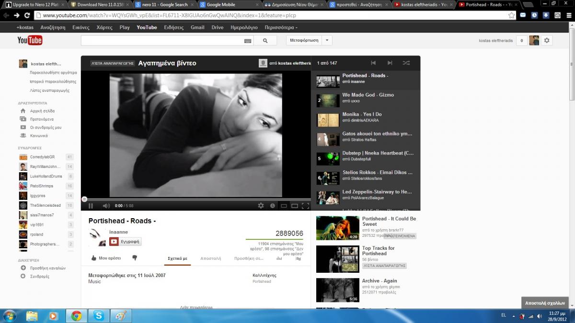Dislike the video with thumbs down
Image resolution: width=575 pixels, height=323 pixels.
[x=135, y=258]
